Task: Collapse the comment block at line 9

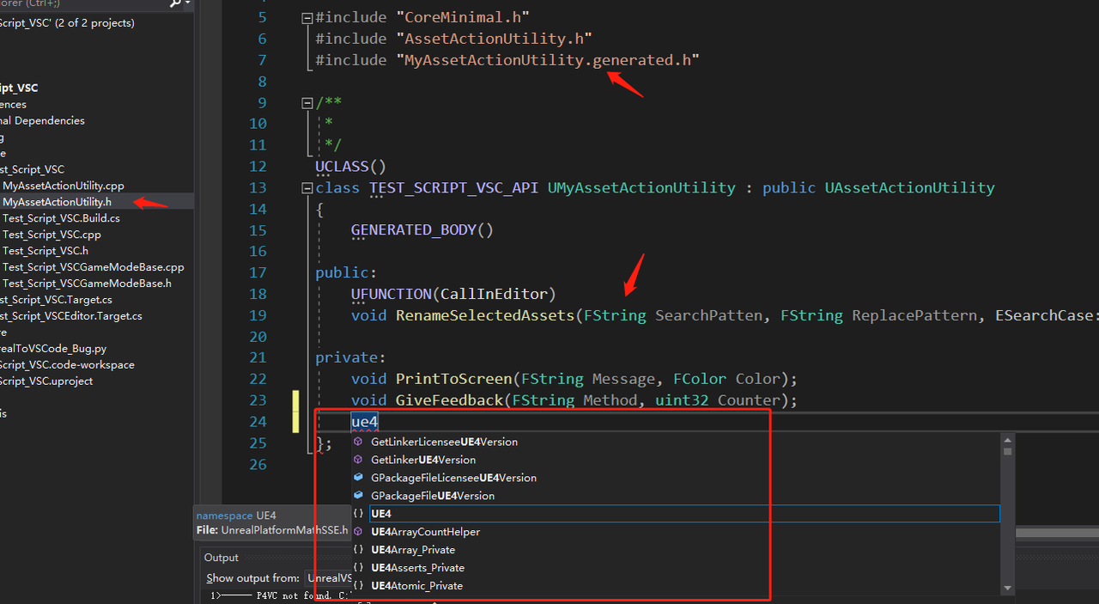Action: (307, 103)
